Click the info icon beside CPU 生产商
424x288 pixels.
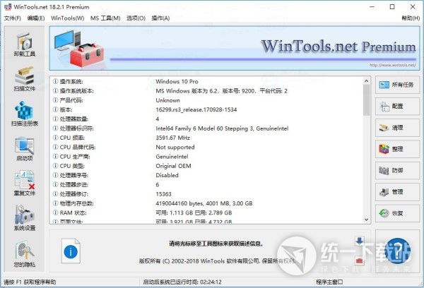point(55,157)
